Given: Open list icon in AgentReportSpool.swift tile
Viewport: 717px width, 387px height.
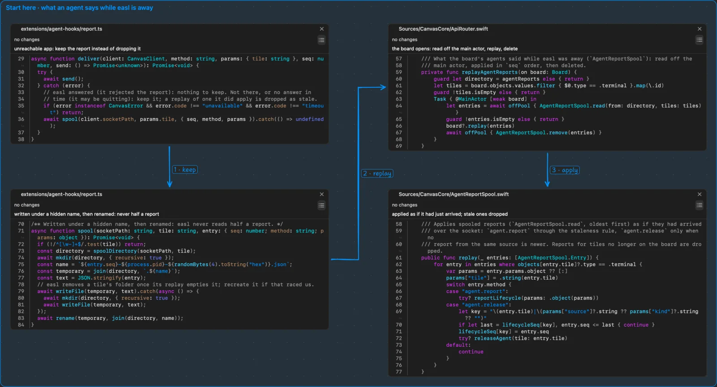Looking at the screenshot, I should 700,205.
